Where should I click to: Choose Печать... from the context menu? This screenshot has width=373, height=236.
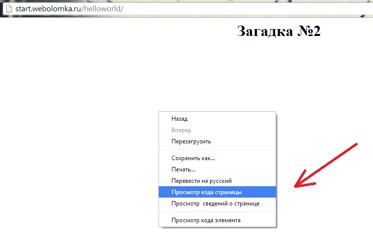(217, 169)
